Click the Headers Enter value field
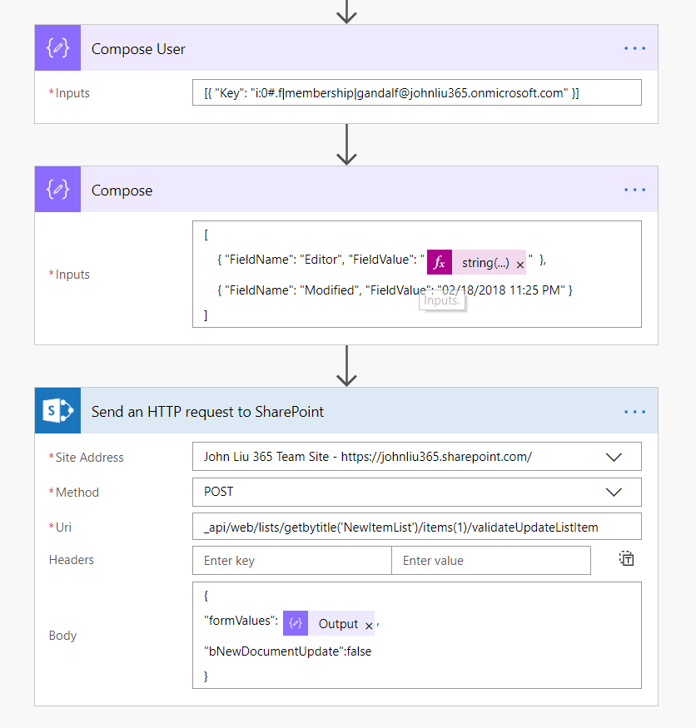The image size is (696, 728). (x=491, y=561)
